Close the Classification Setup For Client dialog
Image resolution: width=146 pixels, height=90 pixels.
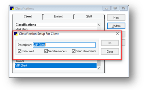(117, 34)
